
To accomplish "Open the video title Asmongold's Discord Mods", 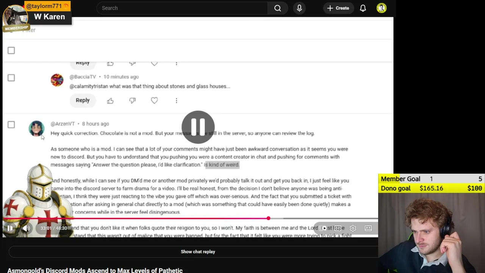I will (x=95, y=270).
